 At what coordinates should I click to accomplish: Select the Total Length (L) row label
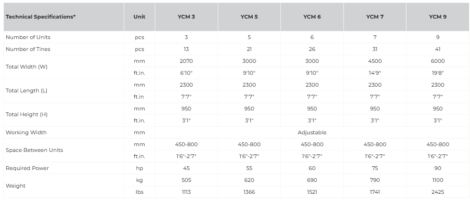tap(26, 90)
